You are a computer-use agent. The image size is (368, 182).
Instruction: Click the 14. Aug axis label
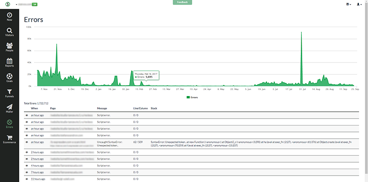(316, 89)
